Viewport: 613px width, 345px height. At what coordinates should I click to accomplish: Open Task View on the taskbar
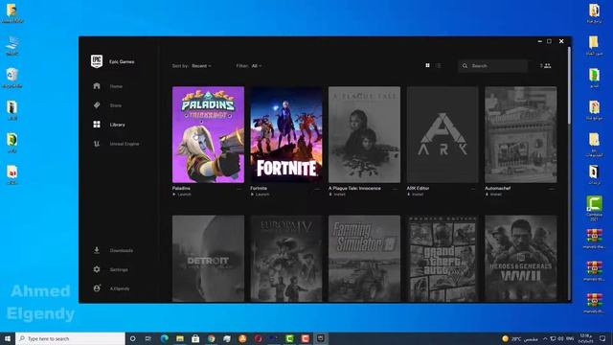point(148,338)
